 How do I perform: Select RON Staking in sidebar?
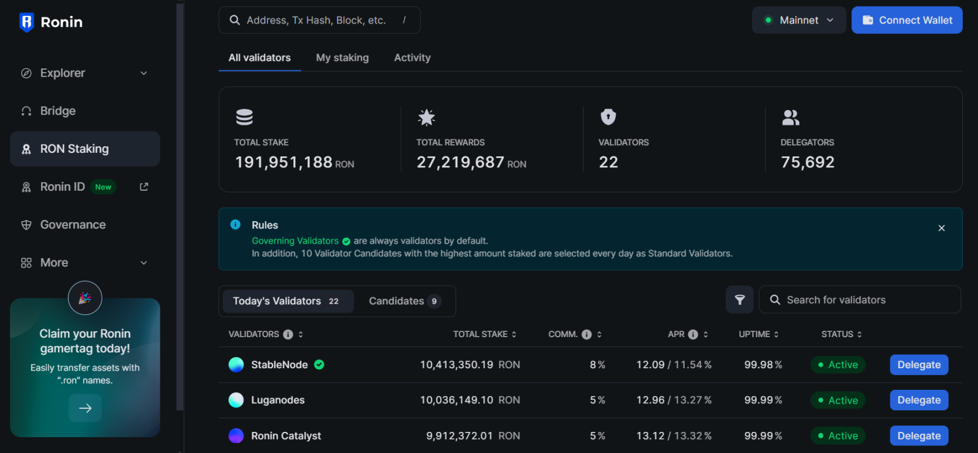[85, 149]
